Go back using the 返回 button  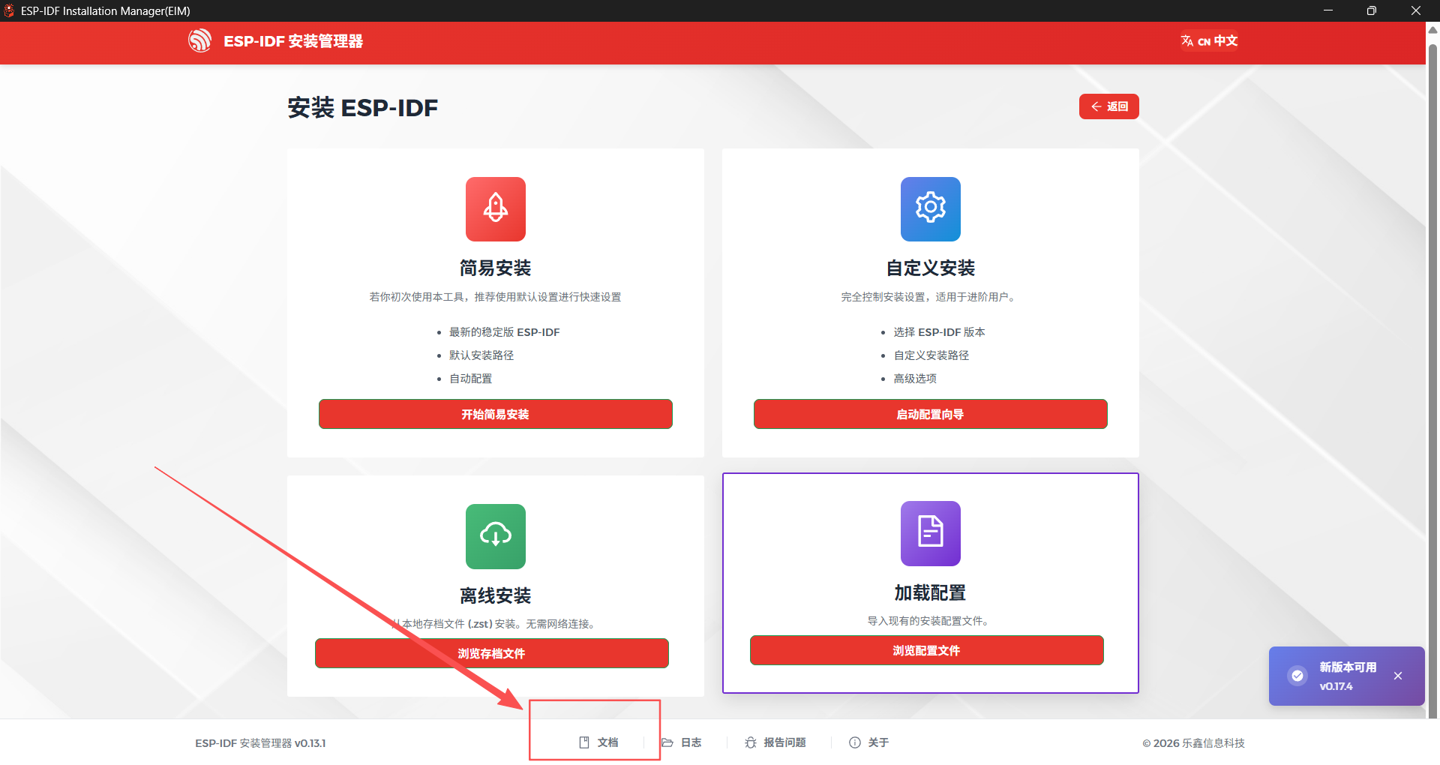tap(1109, 106)
